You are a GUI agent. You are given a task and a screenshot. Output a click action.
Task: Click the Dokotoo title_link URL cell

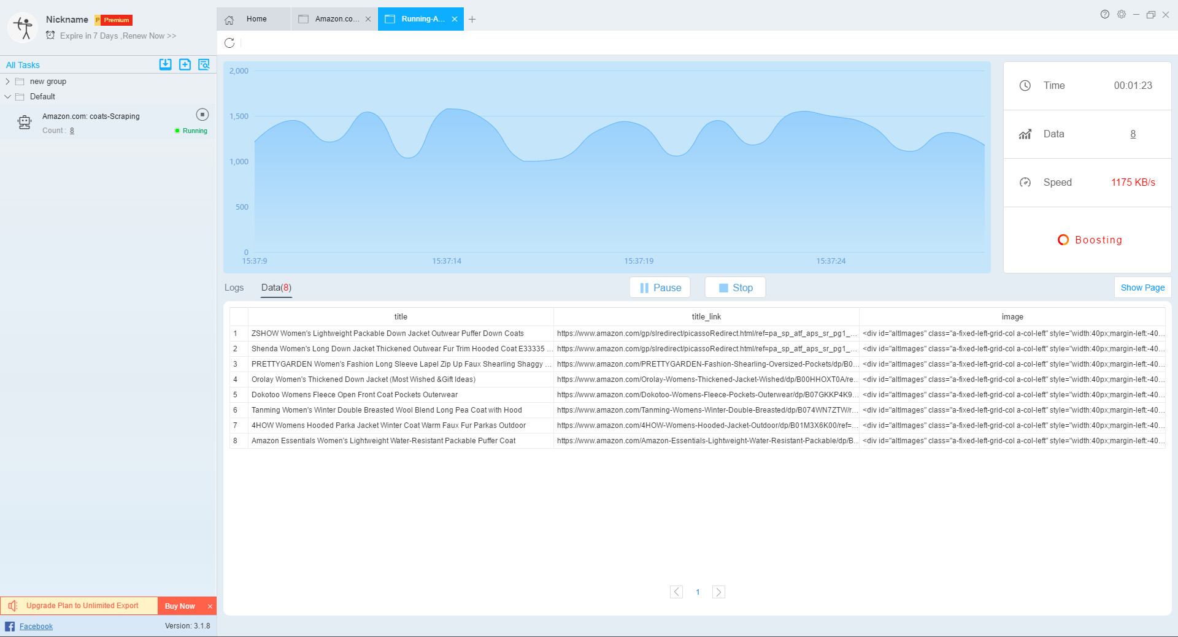[x=706, y=395]
